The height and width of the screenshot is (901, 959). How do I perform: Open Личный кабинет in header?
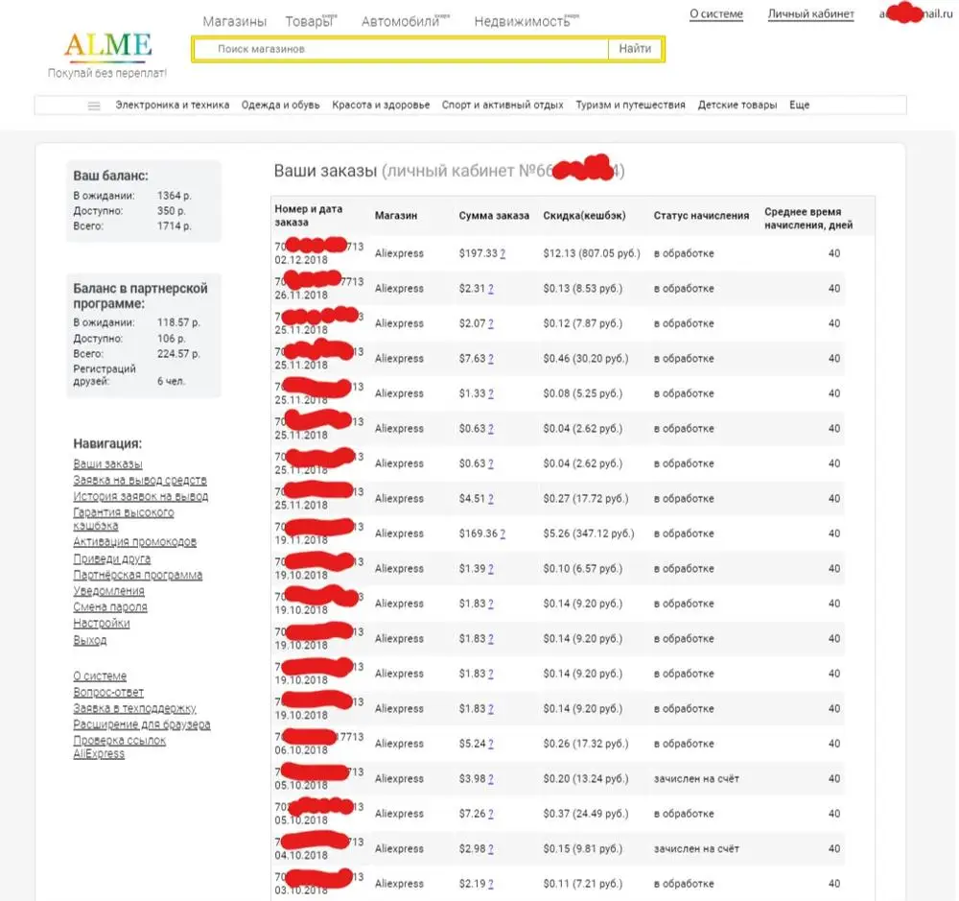[x=811, y=14]
